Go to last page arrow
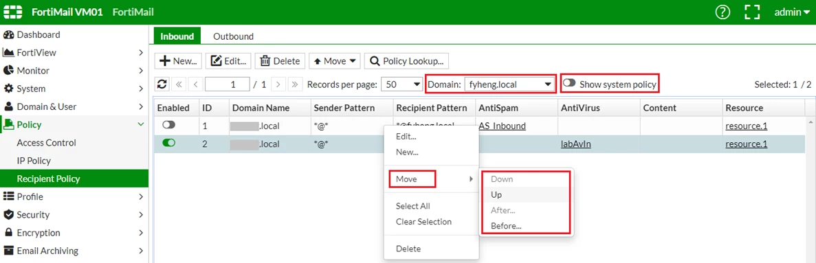 (x=296, y=84)
